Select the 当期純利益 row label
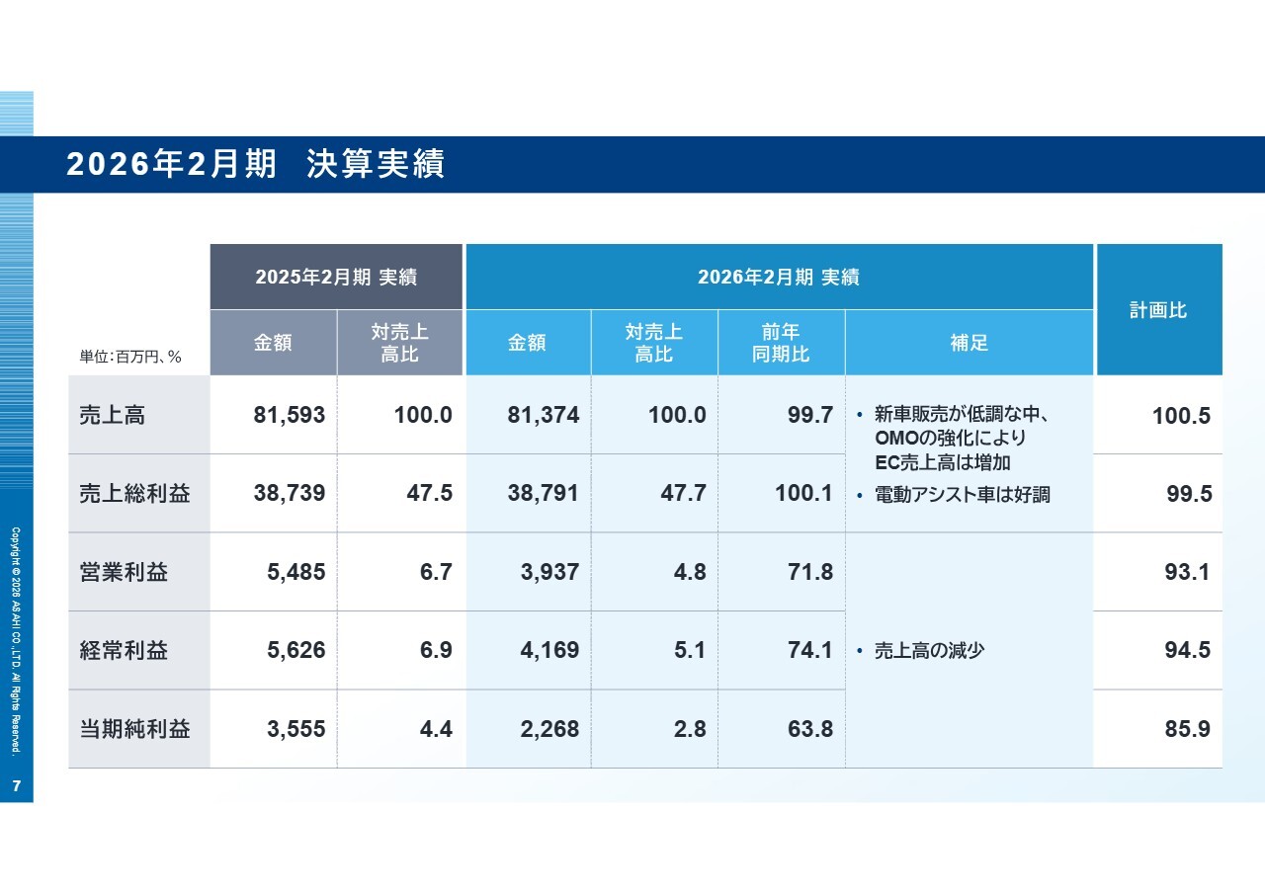This screenshot has height=894, width=1265. [x=134, y=729]
